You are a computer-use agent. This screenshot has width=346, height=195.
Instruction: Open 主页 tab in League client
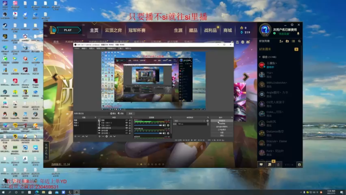coord(94,30)
